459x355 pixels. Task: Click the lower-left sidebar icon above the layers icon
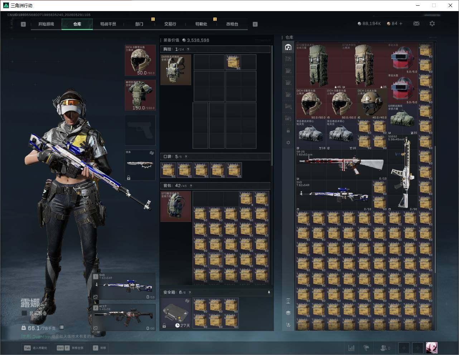tap(288, 301)
